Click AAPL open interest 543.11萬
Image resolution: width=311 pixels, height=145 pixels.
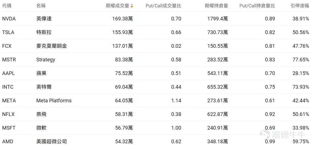(x=218, y=73)
